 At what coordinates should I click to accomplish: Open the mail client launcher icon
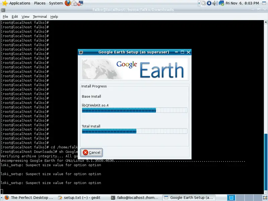[x=74, y=3]
